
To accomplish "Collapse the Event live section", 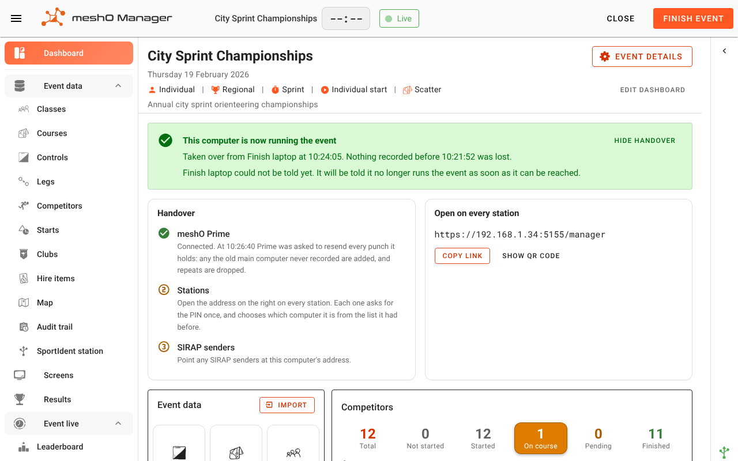I will 118,424.
